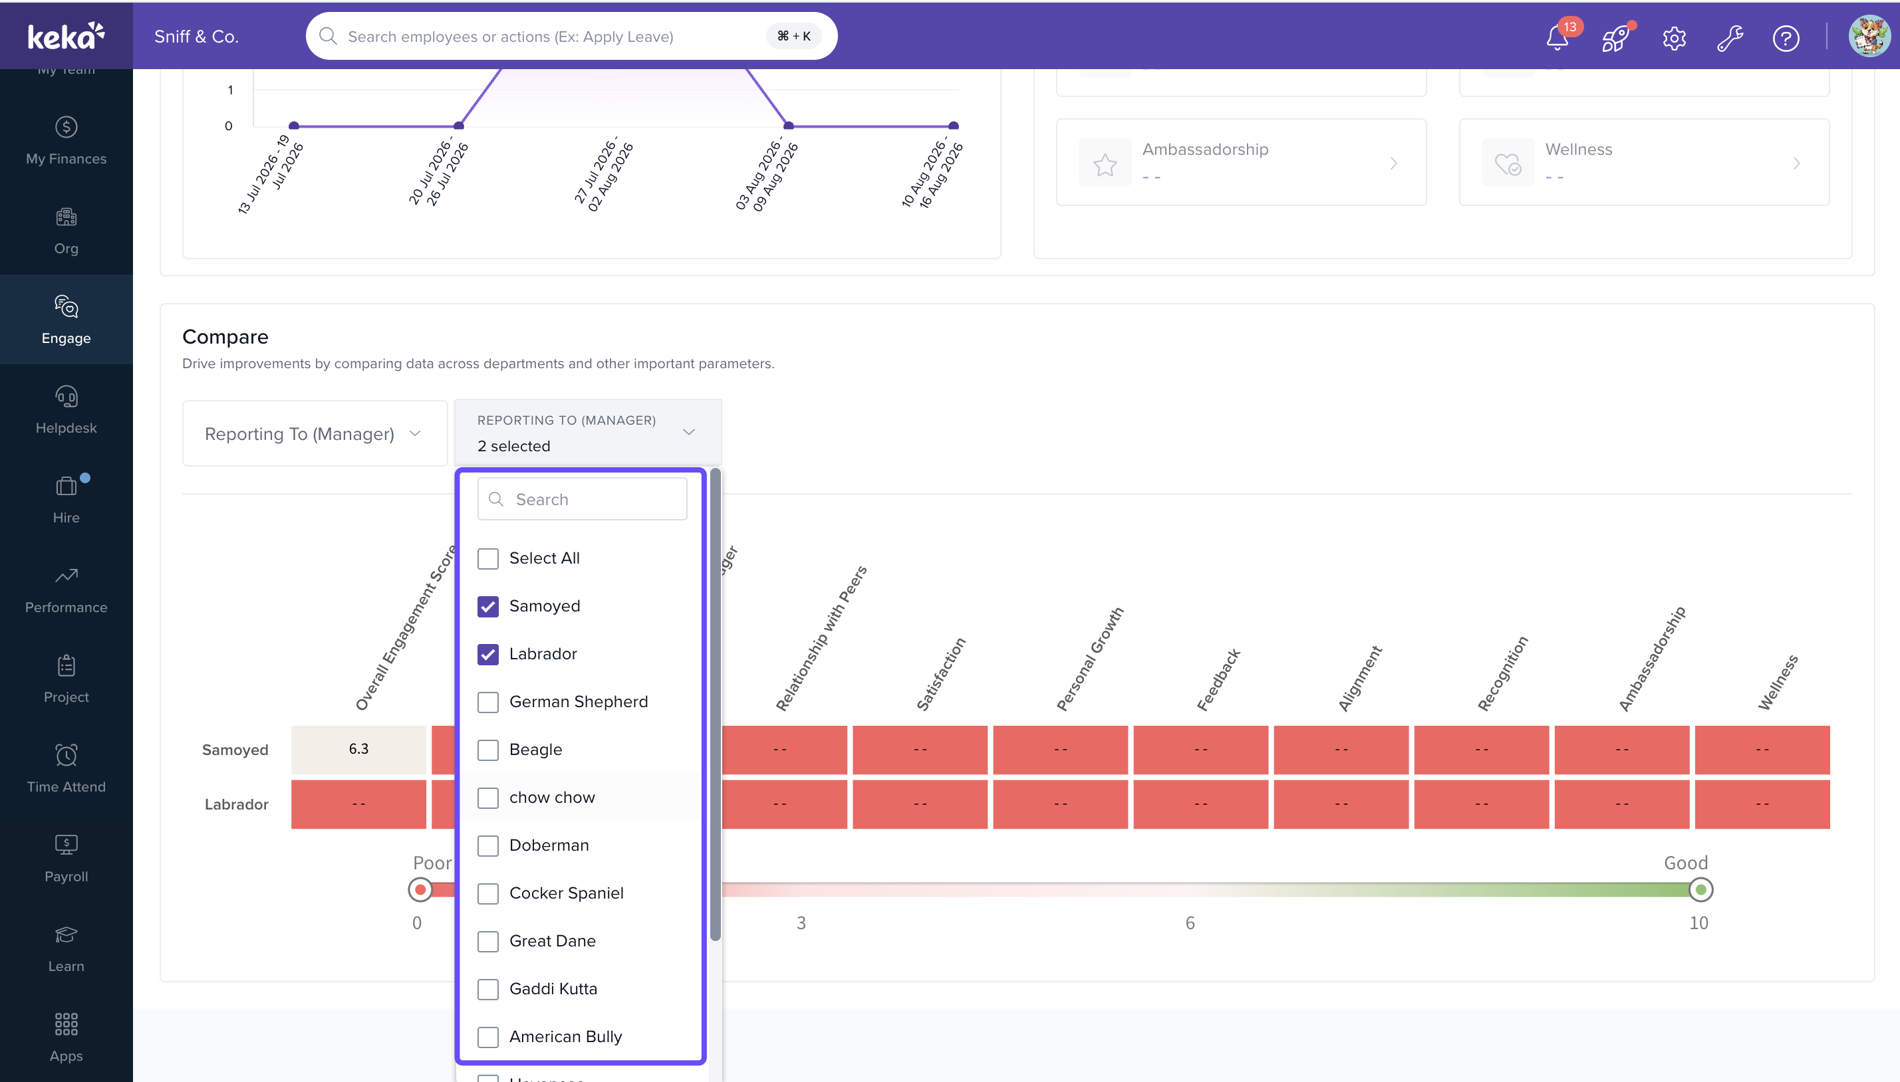Viewport: 1900px width, 1082px height.
Task: Uncheck the Samoyed checkbox
Action: [487, 606]
